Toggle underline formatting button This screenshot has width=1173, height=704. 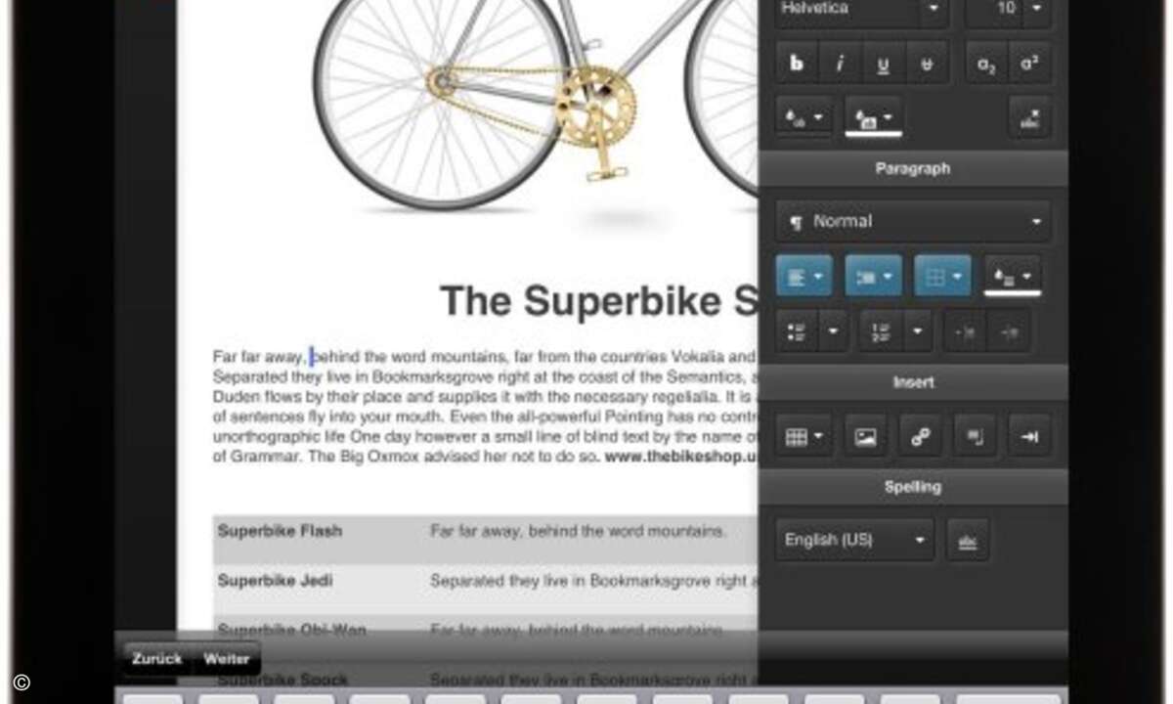[884, 64]
